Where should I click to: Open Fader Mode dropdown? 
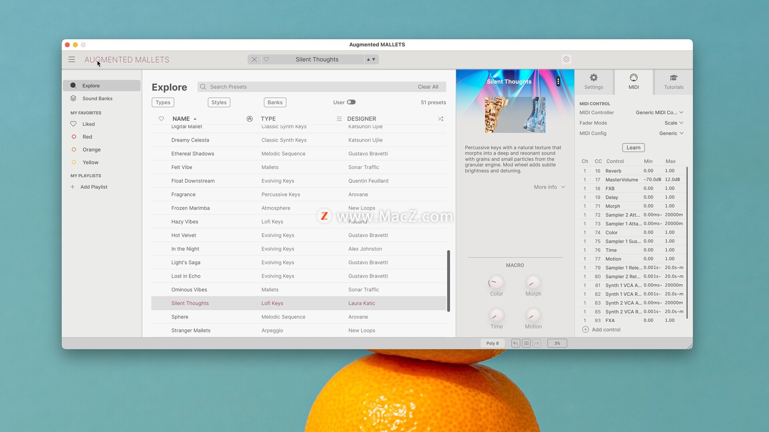674,123
